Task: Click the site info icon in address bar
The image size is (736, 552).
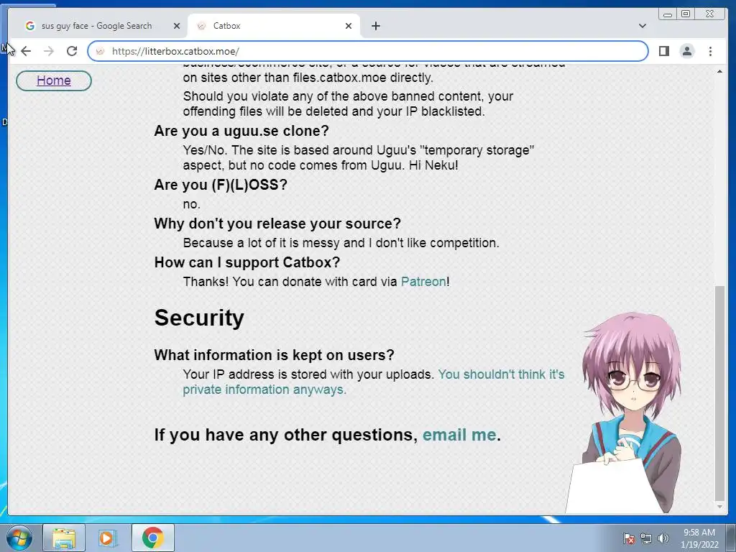Action: click(x=100, y=51)
